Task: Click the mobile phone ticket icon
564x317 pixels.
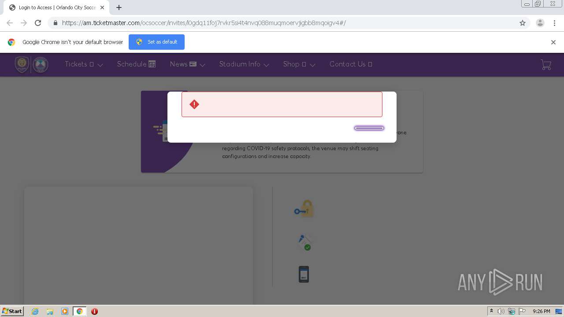Action: [304, 274]
